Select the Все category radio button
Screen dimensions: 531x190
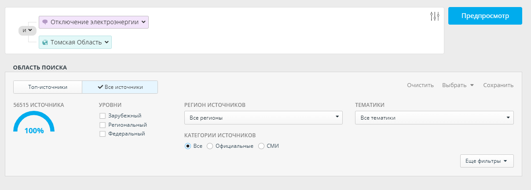[x=188, y=146]
